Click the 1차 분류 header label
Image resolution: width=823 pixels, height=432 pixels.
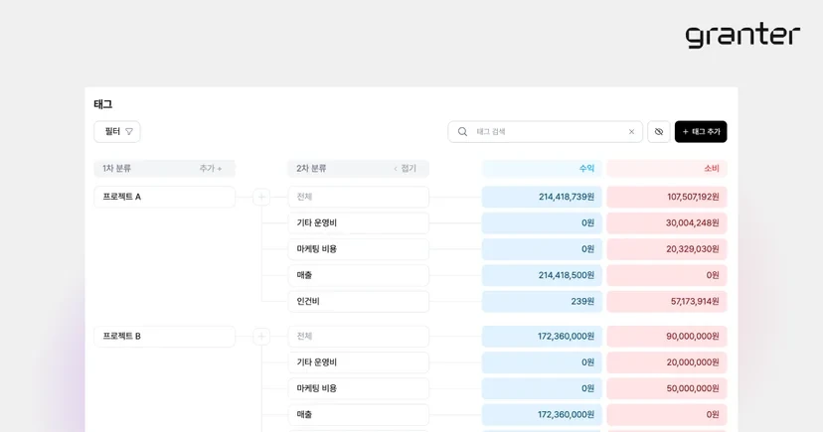pos(116,168)
